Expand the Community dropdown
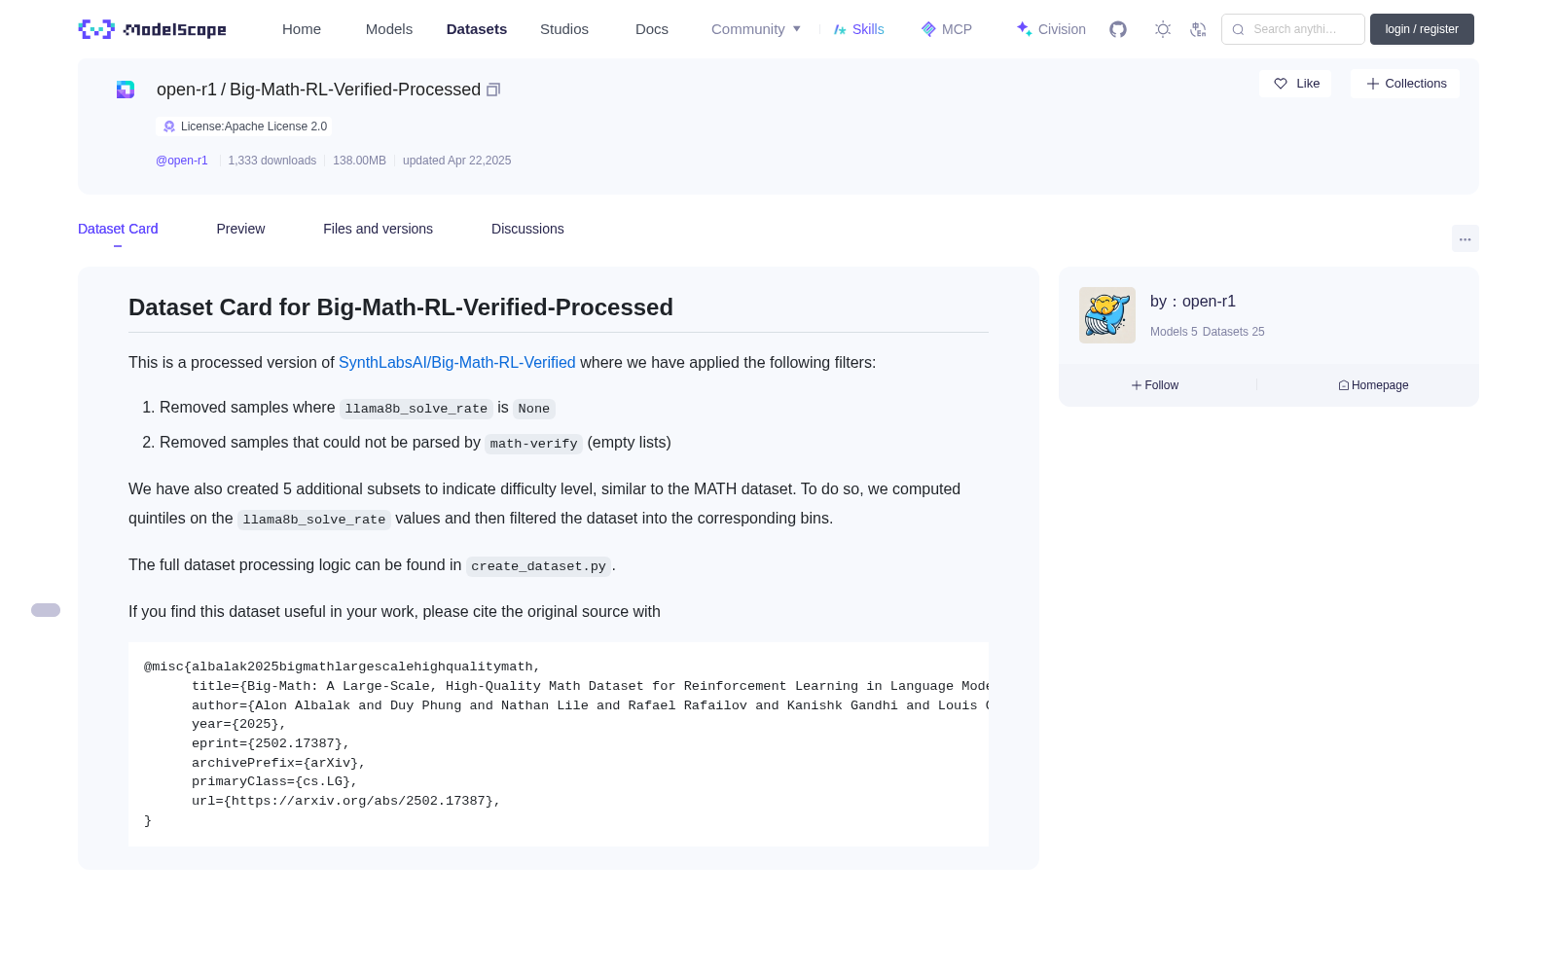Screen dimensions: 1557x973 (x=756, y=29)
